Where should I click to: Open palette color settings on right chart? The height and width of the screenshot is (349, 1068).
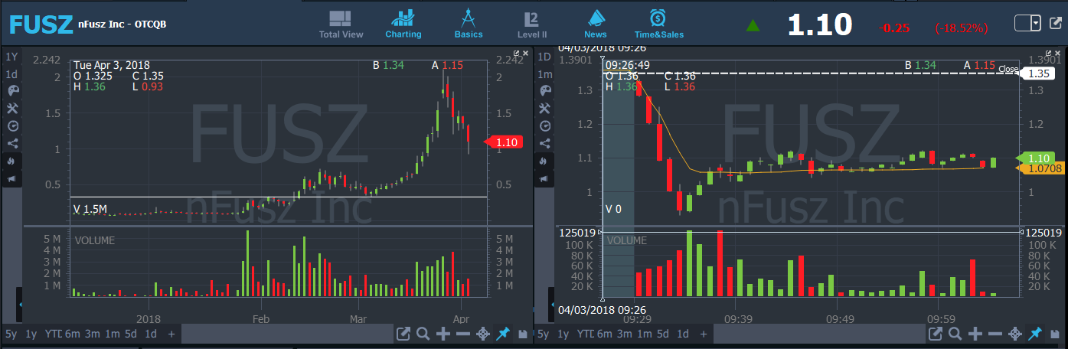point(545,91)
